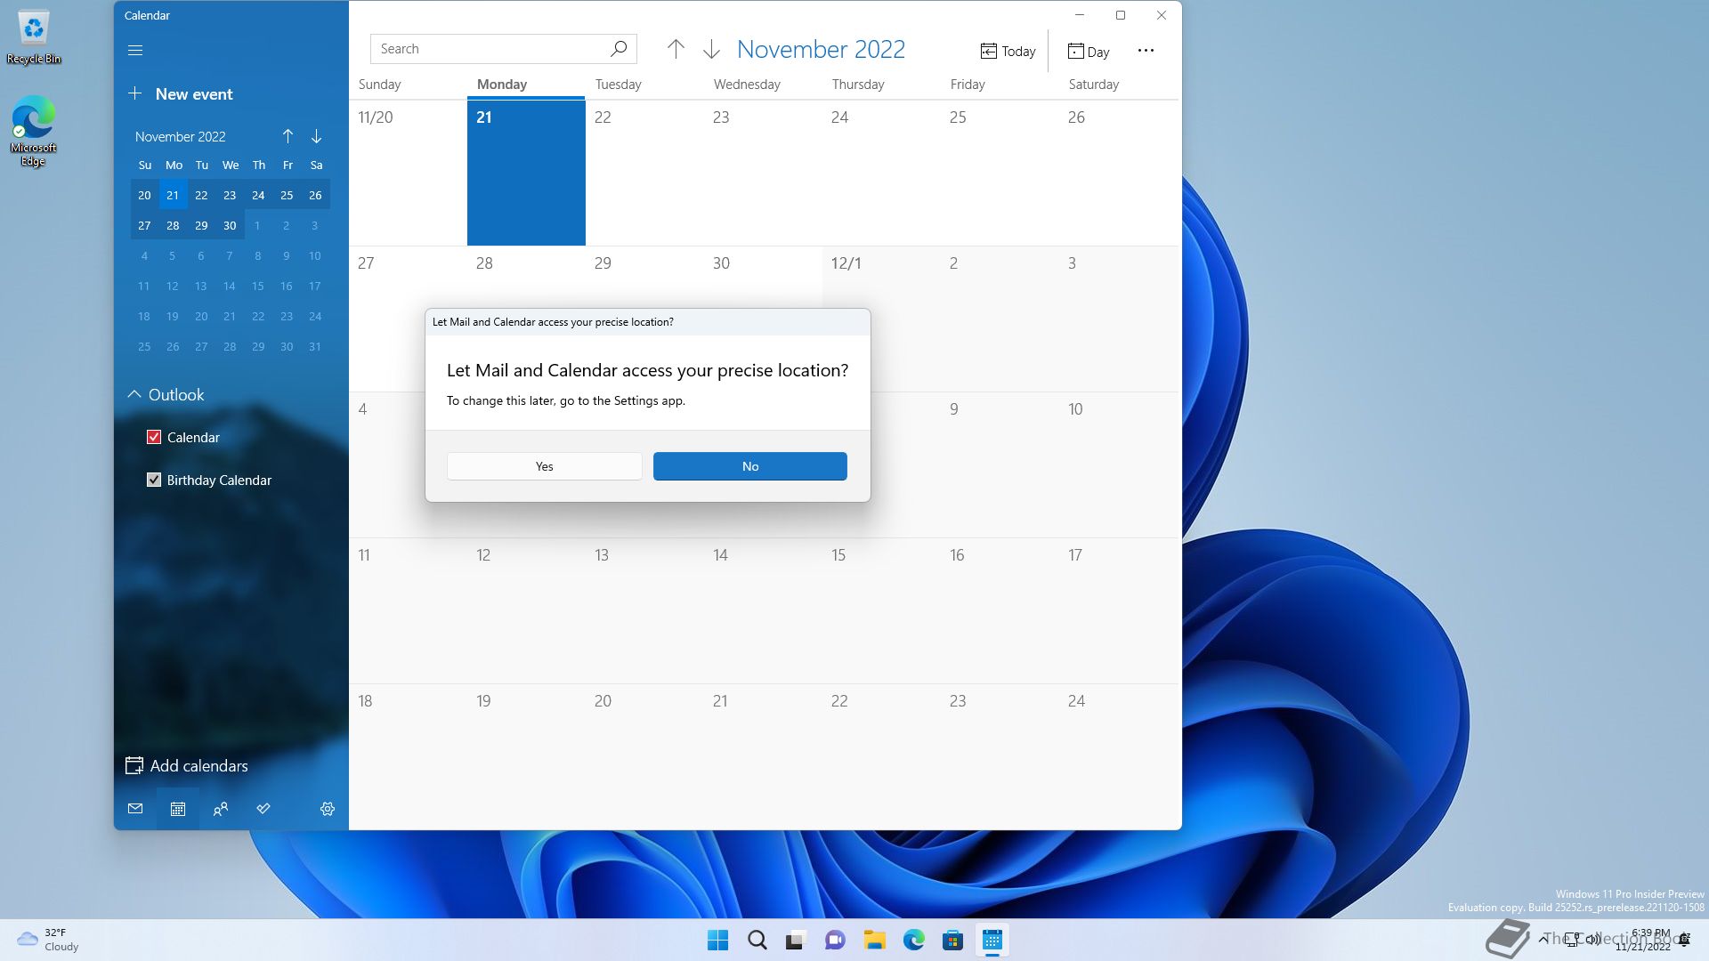This screenshot has width=1709, height=961.
Task: Move mini calendar to next month
Action: [316, 136]
